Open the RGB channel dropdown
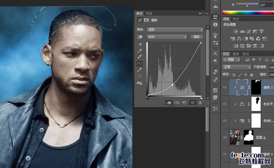The image size is (274, 168). point(167,37)
